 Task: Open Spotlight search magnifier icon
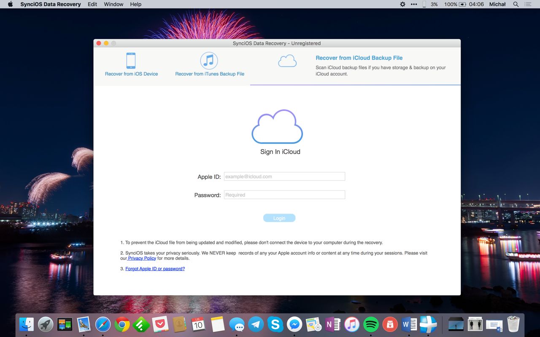pyautogui.click(x=516, y=4)
